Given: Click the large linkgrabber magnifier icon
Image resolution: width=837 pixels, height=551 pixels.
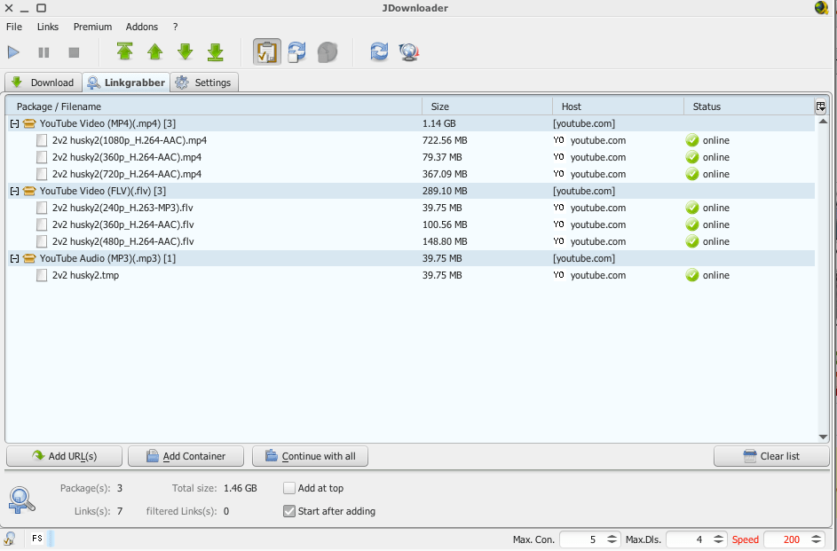Looking at the screenshot, I should [21, 500].
